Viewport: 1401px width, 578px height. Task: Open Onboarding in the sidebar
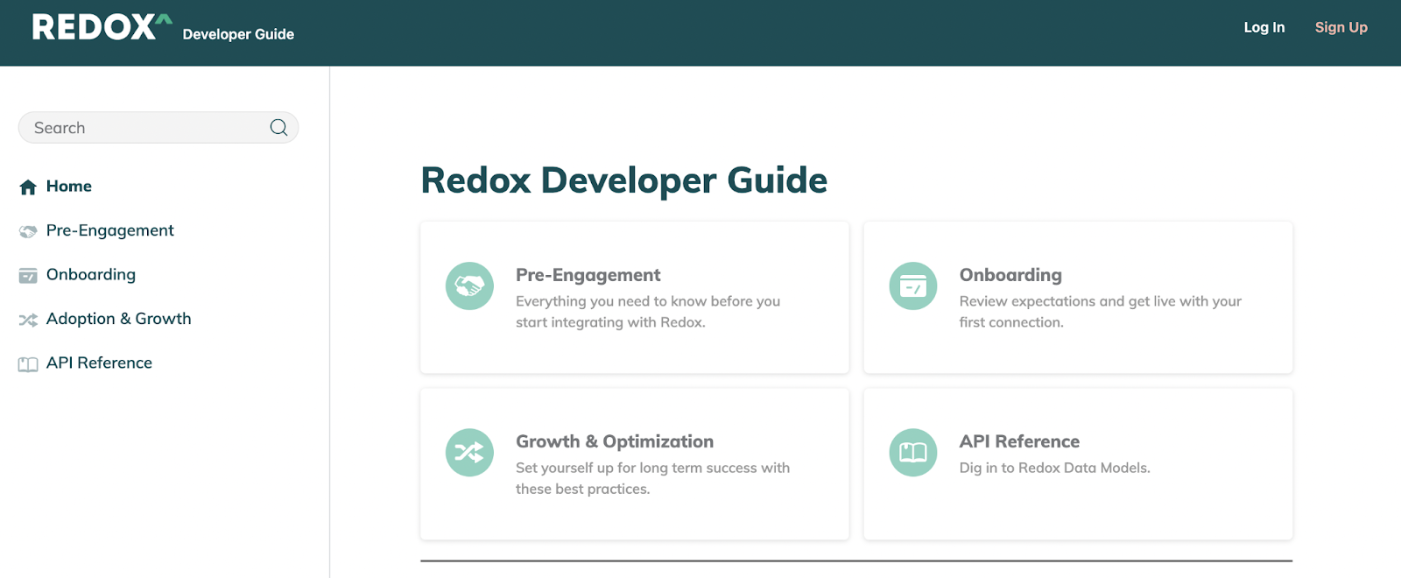click(x=91, y=274)
